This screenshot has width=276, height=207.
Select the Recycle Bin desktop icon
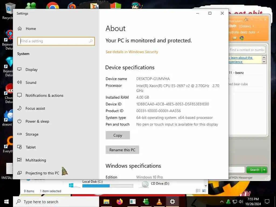coord(8,11)
